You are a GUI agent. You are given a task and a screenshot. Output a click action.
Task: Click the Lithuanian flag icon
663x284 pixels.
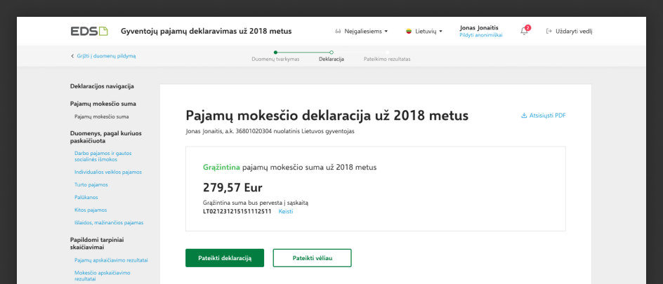409,32
